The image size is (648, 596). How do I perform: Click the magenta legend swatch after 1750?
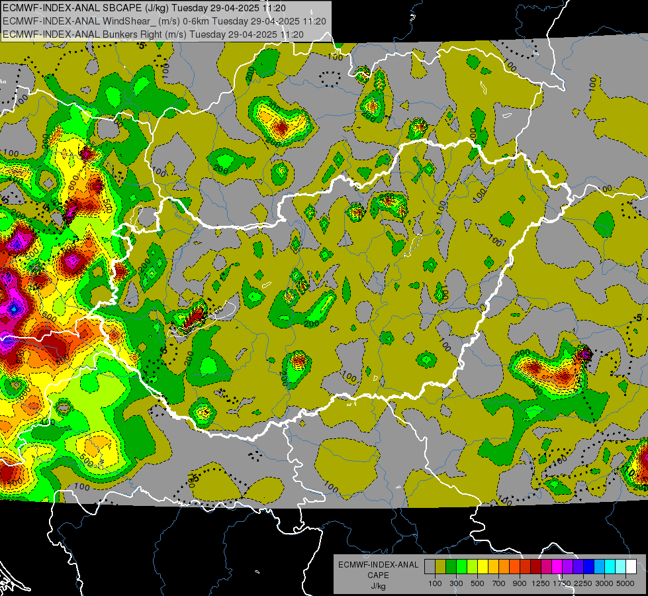click(557, 567)
